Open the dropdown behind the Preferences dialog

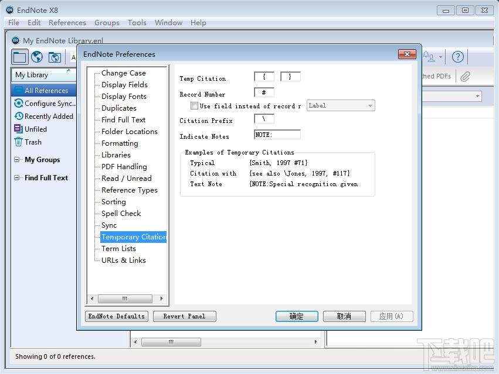tap(477, 97)
